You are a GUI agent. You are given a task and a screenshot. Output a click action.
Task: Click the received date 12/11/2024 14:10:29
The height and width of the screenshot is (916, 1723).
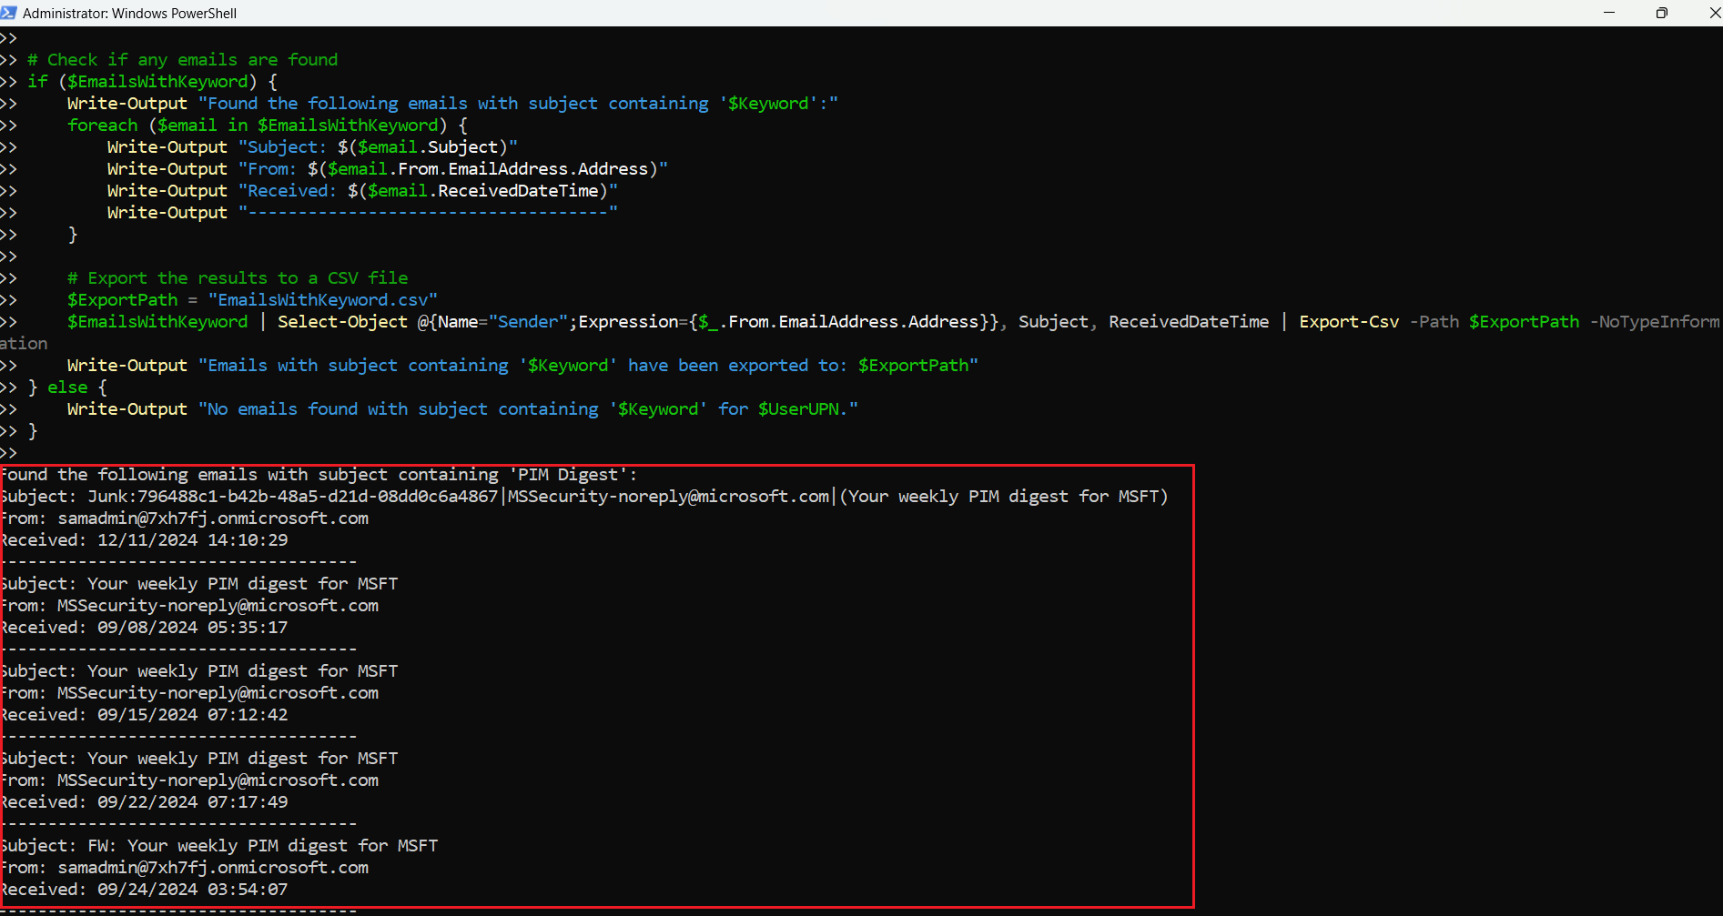(192, 540)
